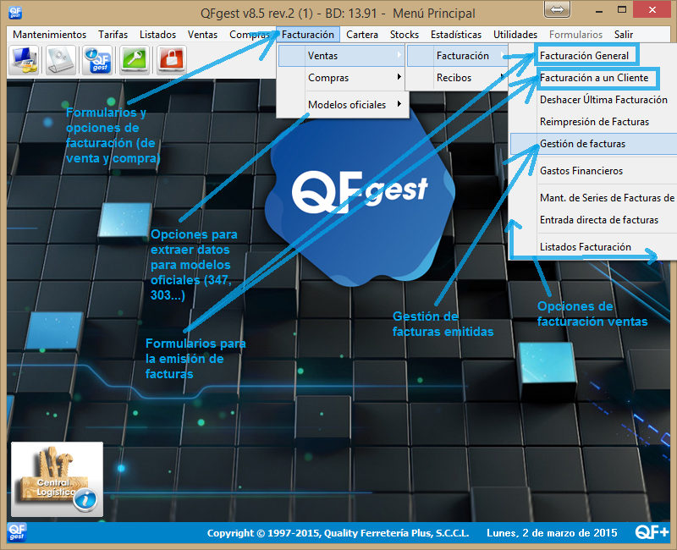Open the Utilidades menu
Image resolution: width=677 pixels, height=550 pixels.
tap(515, 35)
